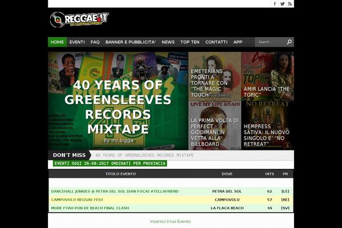Click the PR column header

tap(286, 174)
